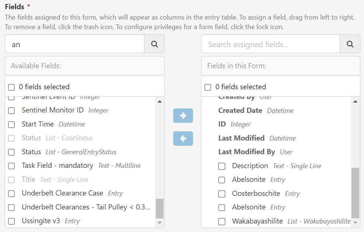364x232 pixels.
Task: Select the Status List - GeneralEntryStatus checkbox
Action: tap(11, 152)
